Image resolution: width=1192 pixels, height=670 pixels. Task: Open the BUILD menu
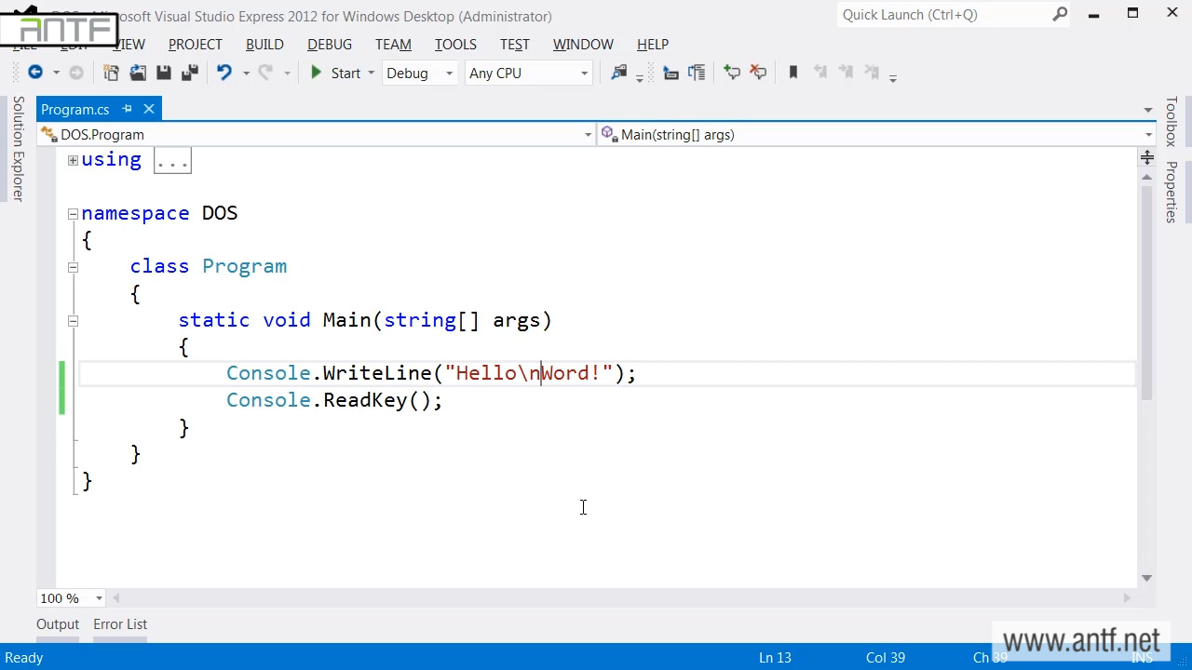[264, 44]
